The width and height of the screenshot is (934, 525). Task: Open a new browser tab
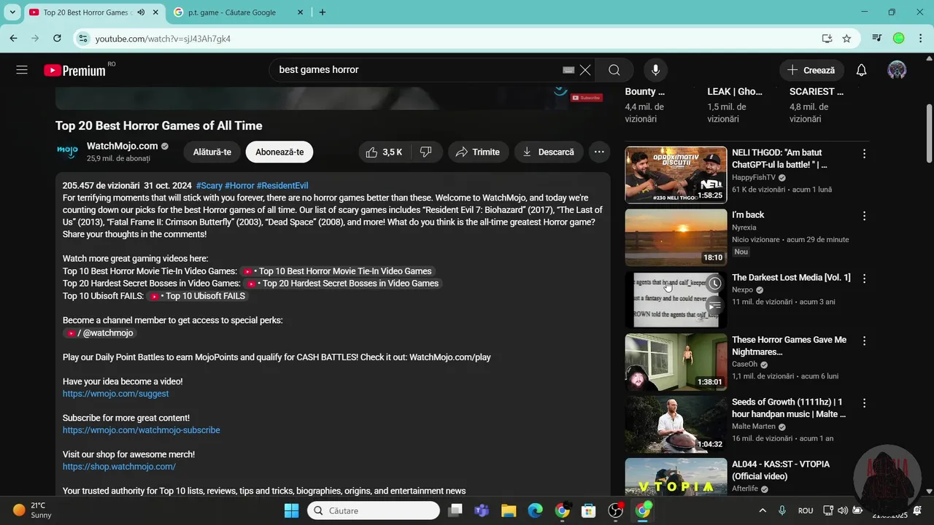coord(323,12)
